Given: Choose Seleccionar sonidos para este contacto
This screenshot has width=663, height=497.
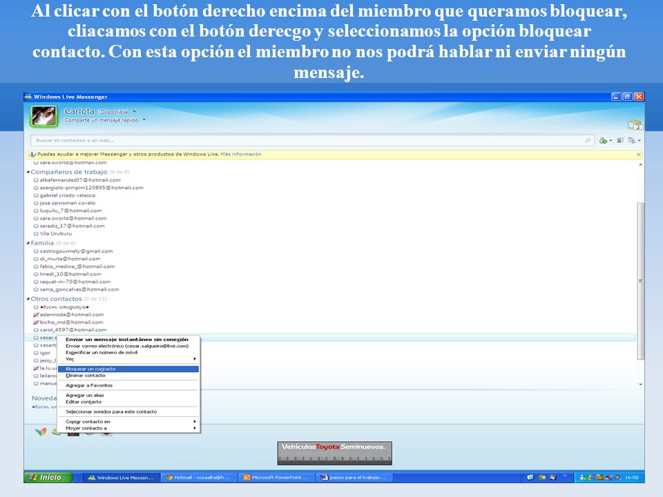Looking at the screenshot, I should point(128,411).
